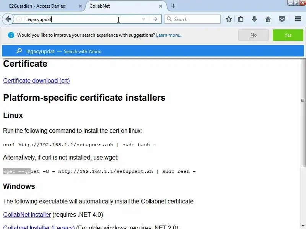Click the page vertical scrollbar thumb
Viewport: 306px width, 229px height.
point(303,112)
